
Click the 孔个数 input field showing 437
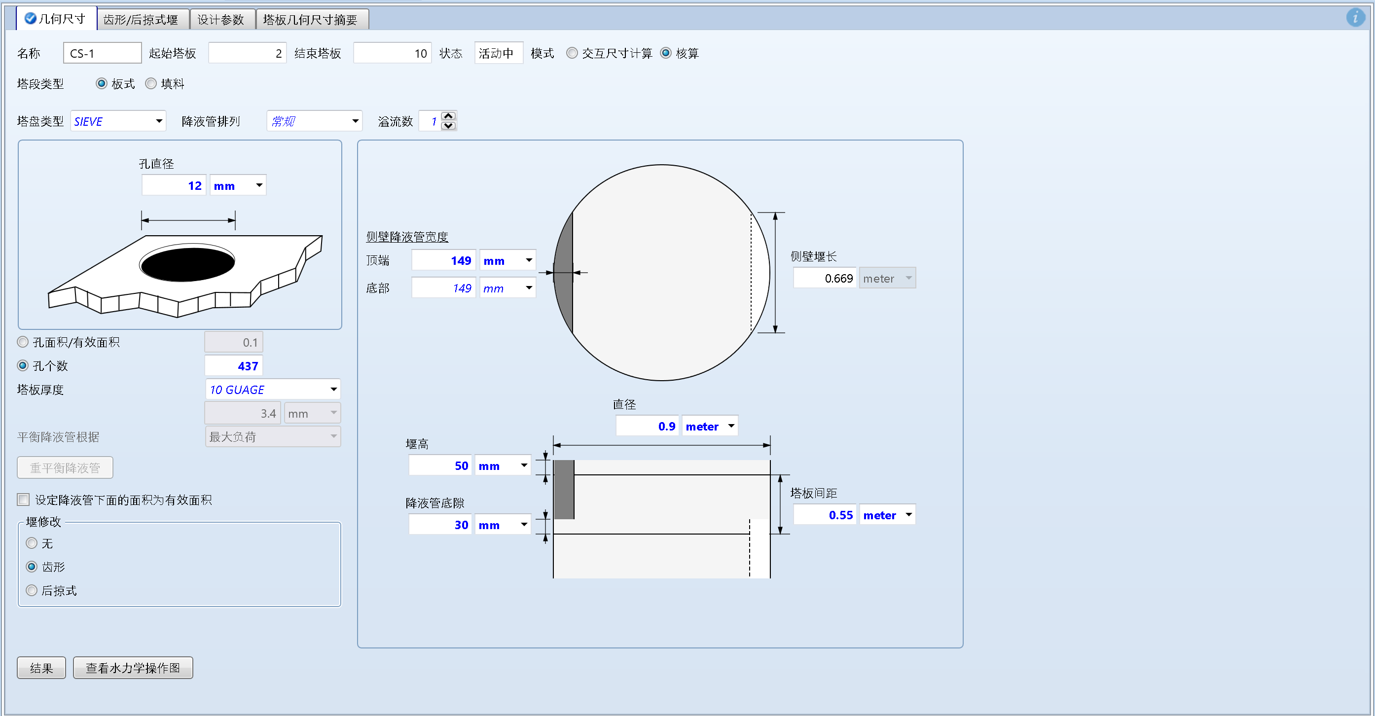point(233,366)
